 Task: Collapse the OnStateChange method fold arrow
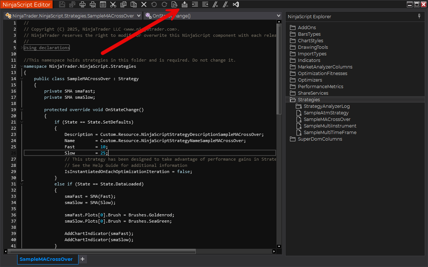(x=22, y=110)
